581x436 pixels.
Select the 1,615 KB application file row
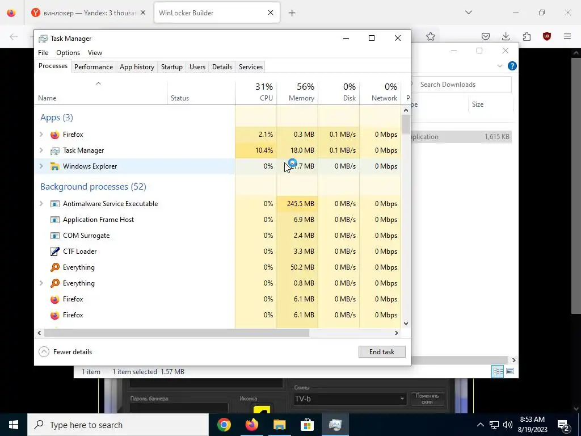pyautogui.click(x=461, y=137)
